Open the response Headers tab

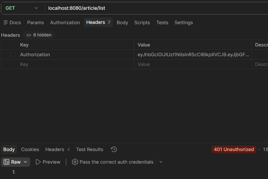point(58,149)
